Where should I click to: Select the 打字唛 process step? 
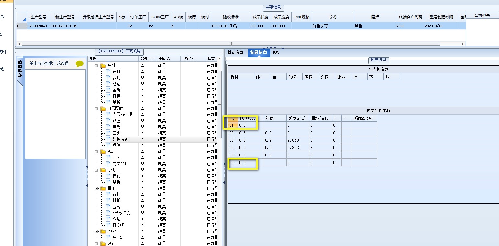point(118,225)
